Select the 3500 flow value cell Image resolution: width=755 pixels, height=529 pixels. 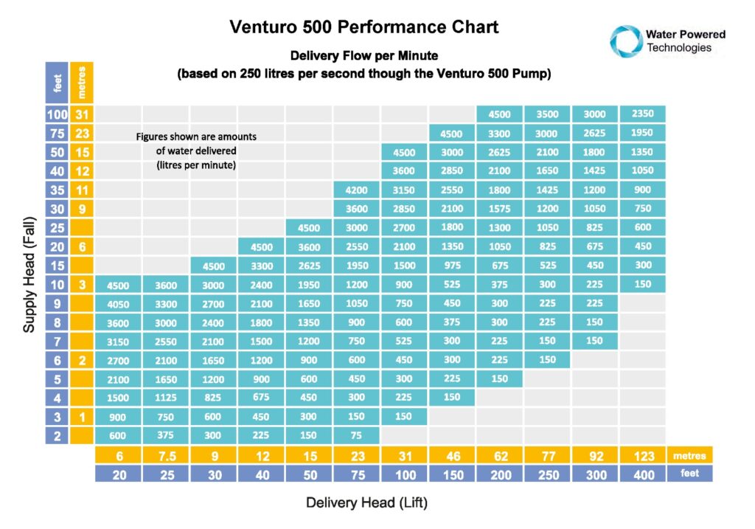point(547,114)
